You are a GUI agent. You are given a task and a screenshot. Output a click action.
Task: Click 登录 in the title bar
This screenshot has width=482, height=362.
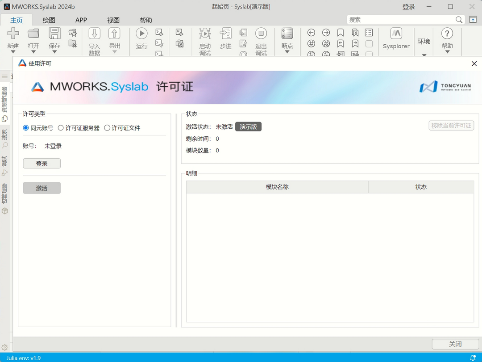tap(408, 7)
